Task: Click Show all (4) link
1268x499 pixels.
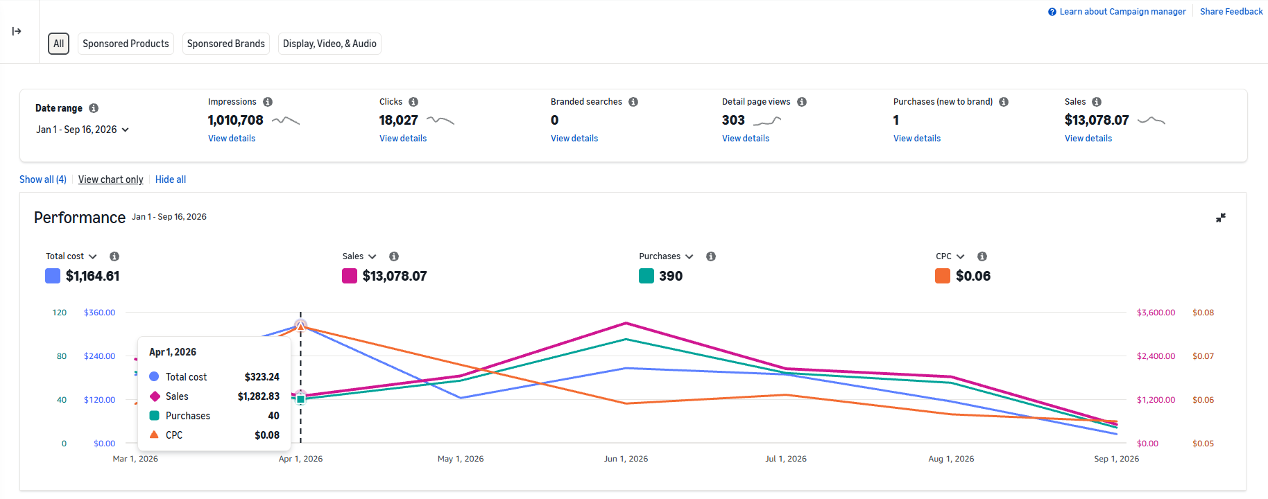Action: point(43,180)
